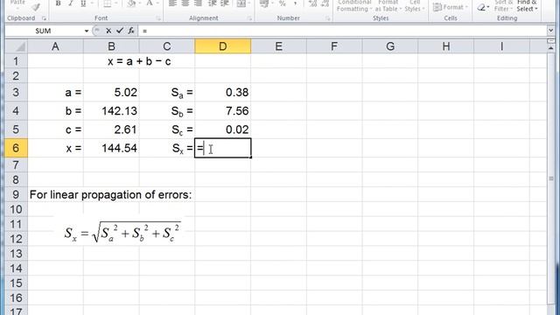Click the Merge & Center icon
The width and height of the screenshot is (560, 315).
pos(241,3)
